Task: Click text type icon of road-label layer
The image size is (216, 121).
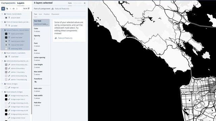Action: [9, 56]
